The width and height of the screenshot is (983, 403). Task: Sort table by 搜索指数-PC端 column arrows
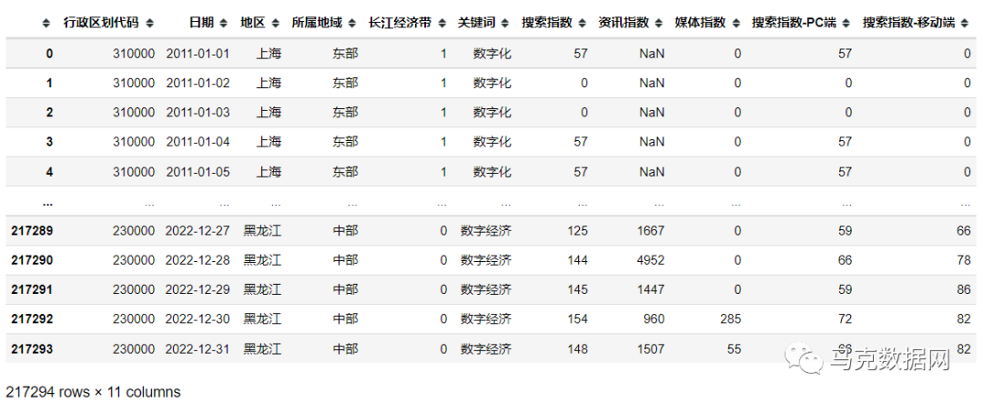point(847,24)
